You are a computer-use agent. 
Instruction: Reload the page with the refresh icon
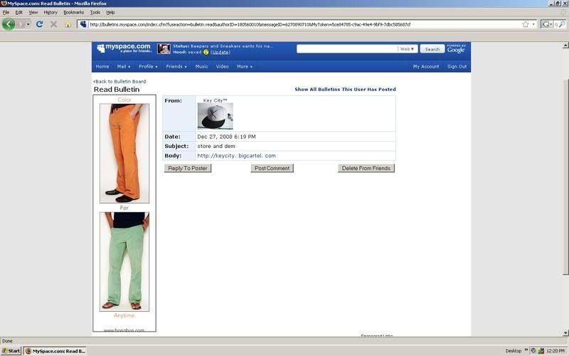point(40,24)
